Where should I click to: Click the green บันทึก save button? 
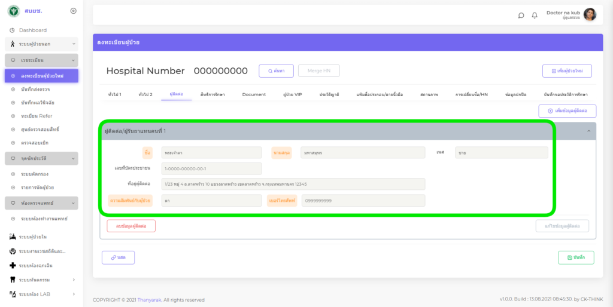click(x=576, y=257)
